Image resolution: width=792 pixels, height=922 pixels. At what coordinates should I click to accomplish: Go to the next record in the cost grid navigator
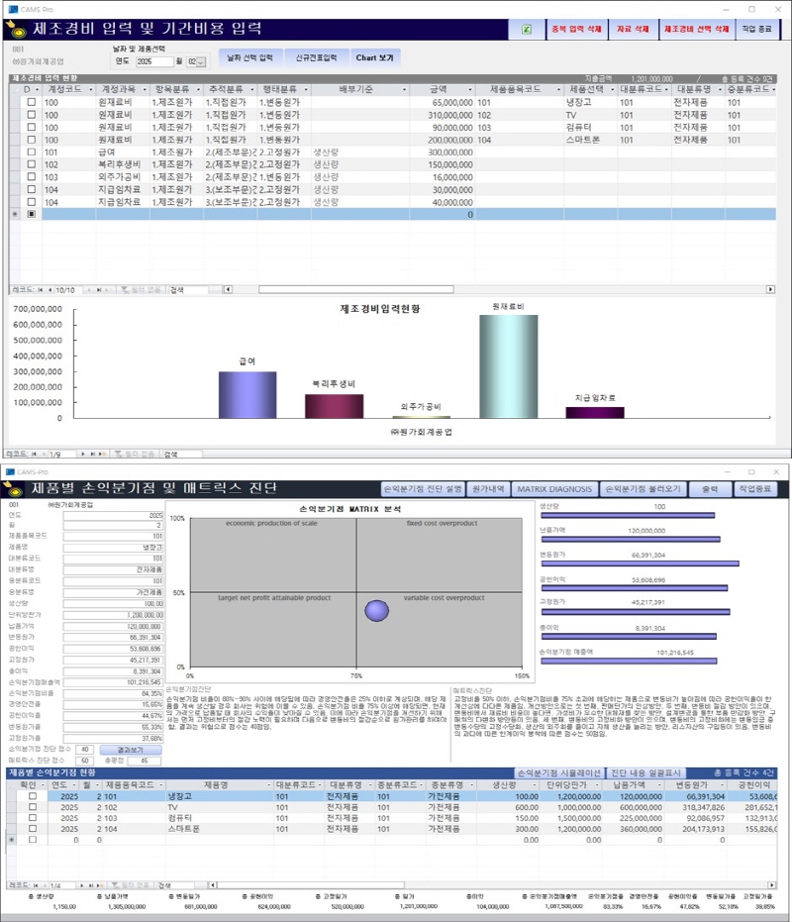click(89, 290)
